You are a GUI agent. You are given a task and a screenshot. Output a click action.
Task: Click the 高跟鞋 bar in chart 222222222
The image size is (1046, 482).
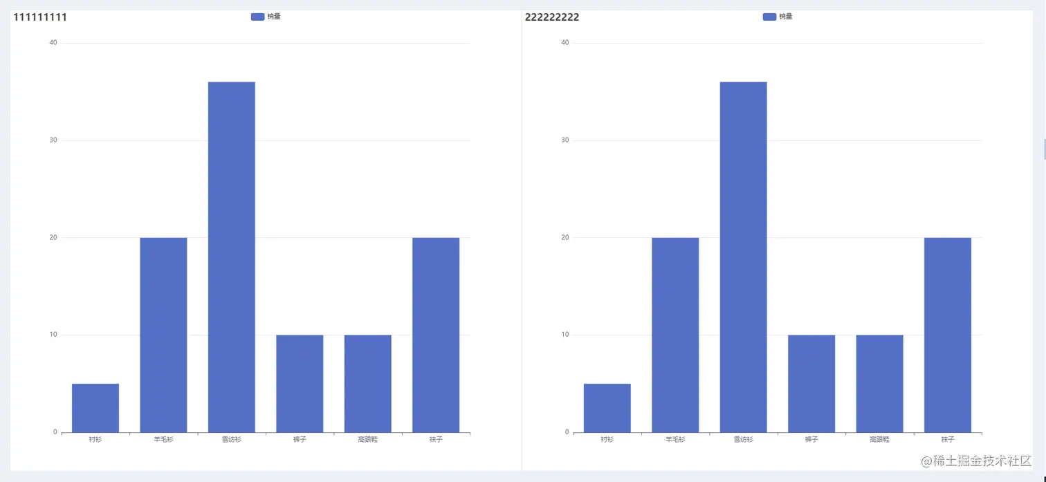coord(880,384)
